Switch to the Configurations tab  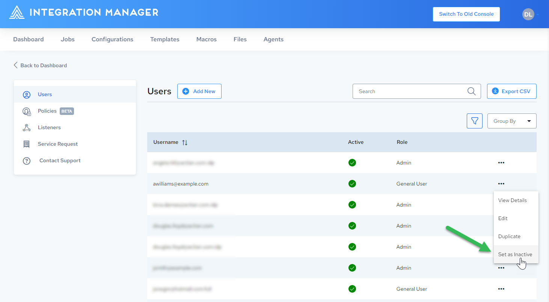(x=112, y=39)
